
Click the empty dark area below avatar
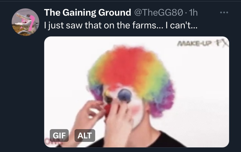(x=25, y=92)
